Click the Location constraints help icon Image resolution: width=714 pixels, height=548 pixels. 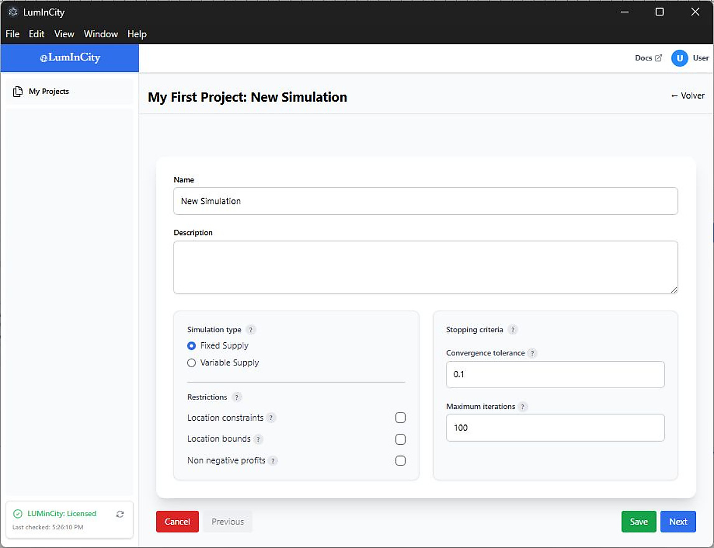click(x=271, y=418)
